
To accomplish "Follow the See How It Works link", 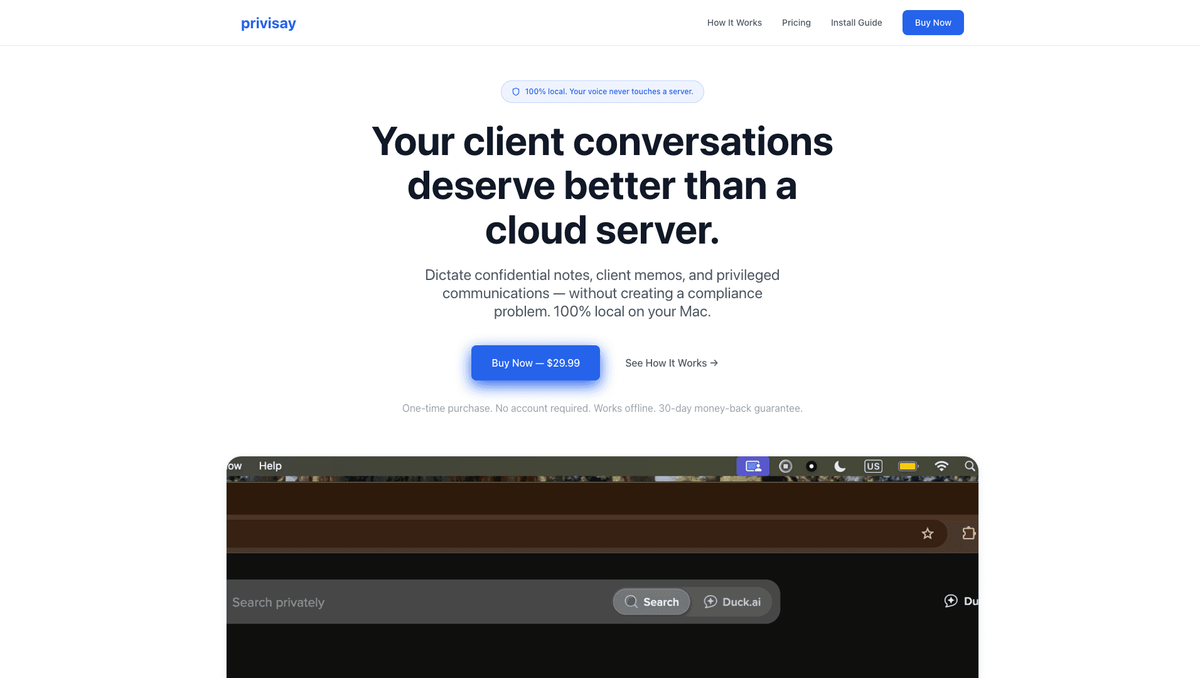I will (x=671, y=363).
